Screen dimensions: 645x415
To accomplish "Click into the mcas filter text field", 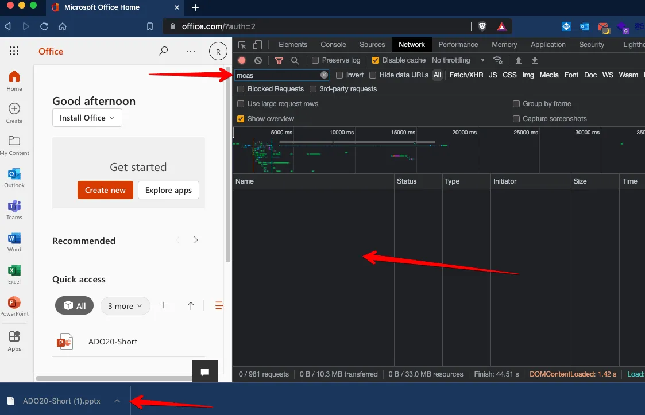I will coord(277,75).
